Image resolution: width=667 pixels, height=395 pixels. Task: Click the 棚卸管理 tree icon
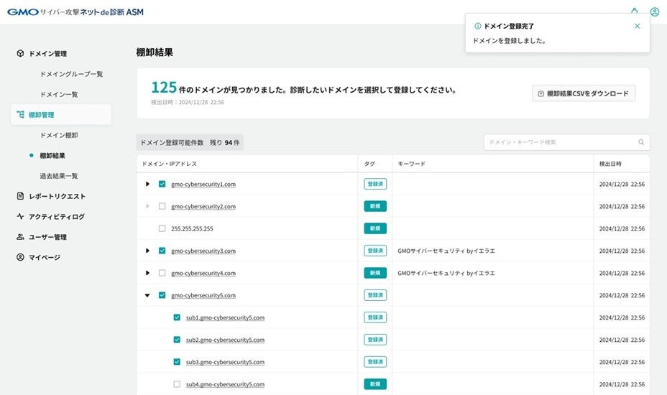coord(20,115)
